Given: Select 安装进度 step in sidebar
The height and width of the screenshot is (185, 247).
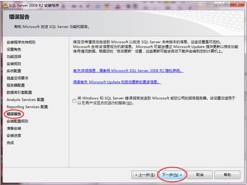Looking at the screenshot, I should pos(14,136).
